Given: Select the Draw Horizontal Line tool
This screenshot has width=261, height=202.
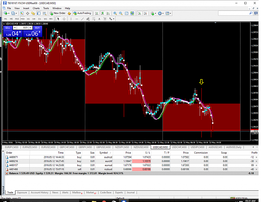Looking at the screenshot, I should 76,19.
